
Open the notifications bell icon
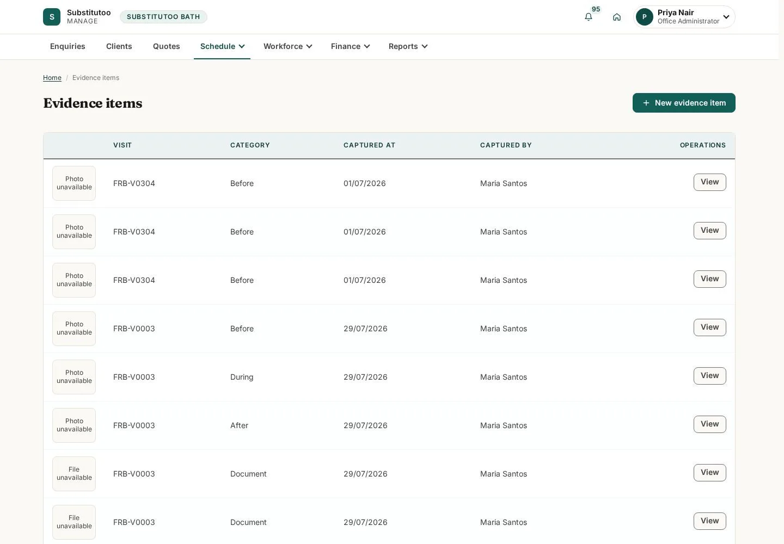[x=589, y=17]
